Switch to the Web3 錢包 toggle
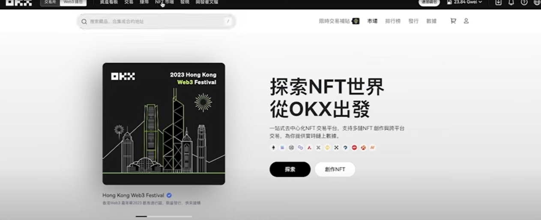The image size is (541, 220). [x=72, y=2]
